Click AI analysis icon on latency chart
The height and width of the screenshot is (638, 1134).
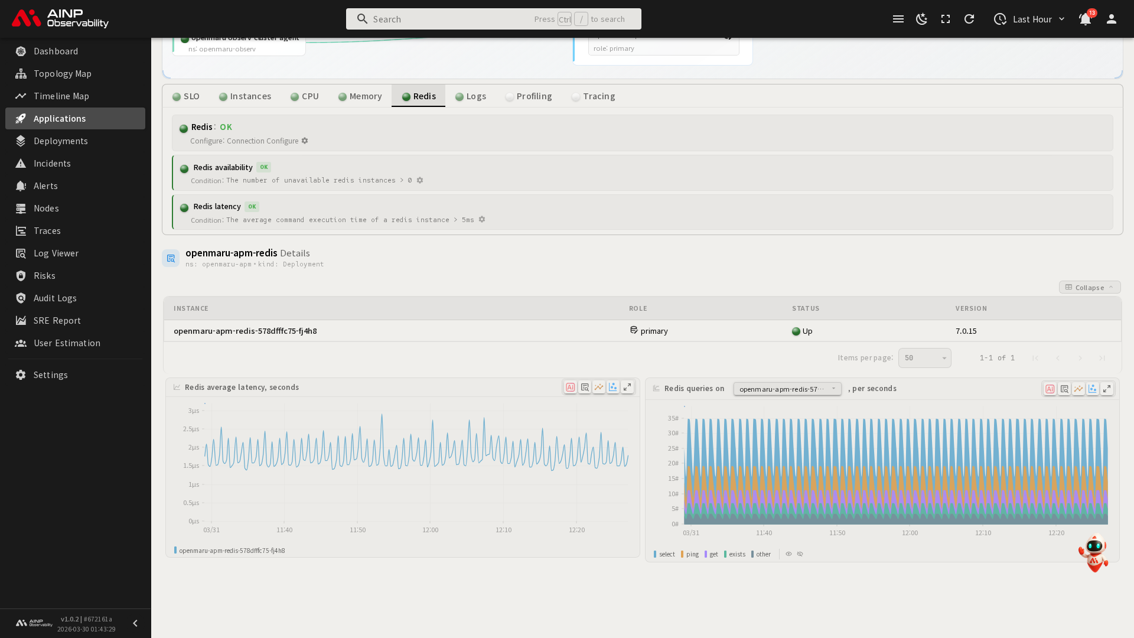click(571, 388)
